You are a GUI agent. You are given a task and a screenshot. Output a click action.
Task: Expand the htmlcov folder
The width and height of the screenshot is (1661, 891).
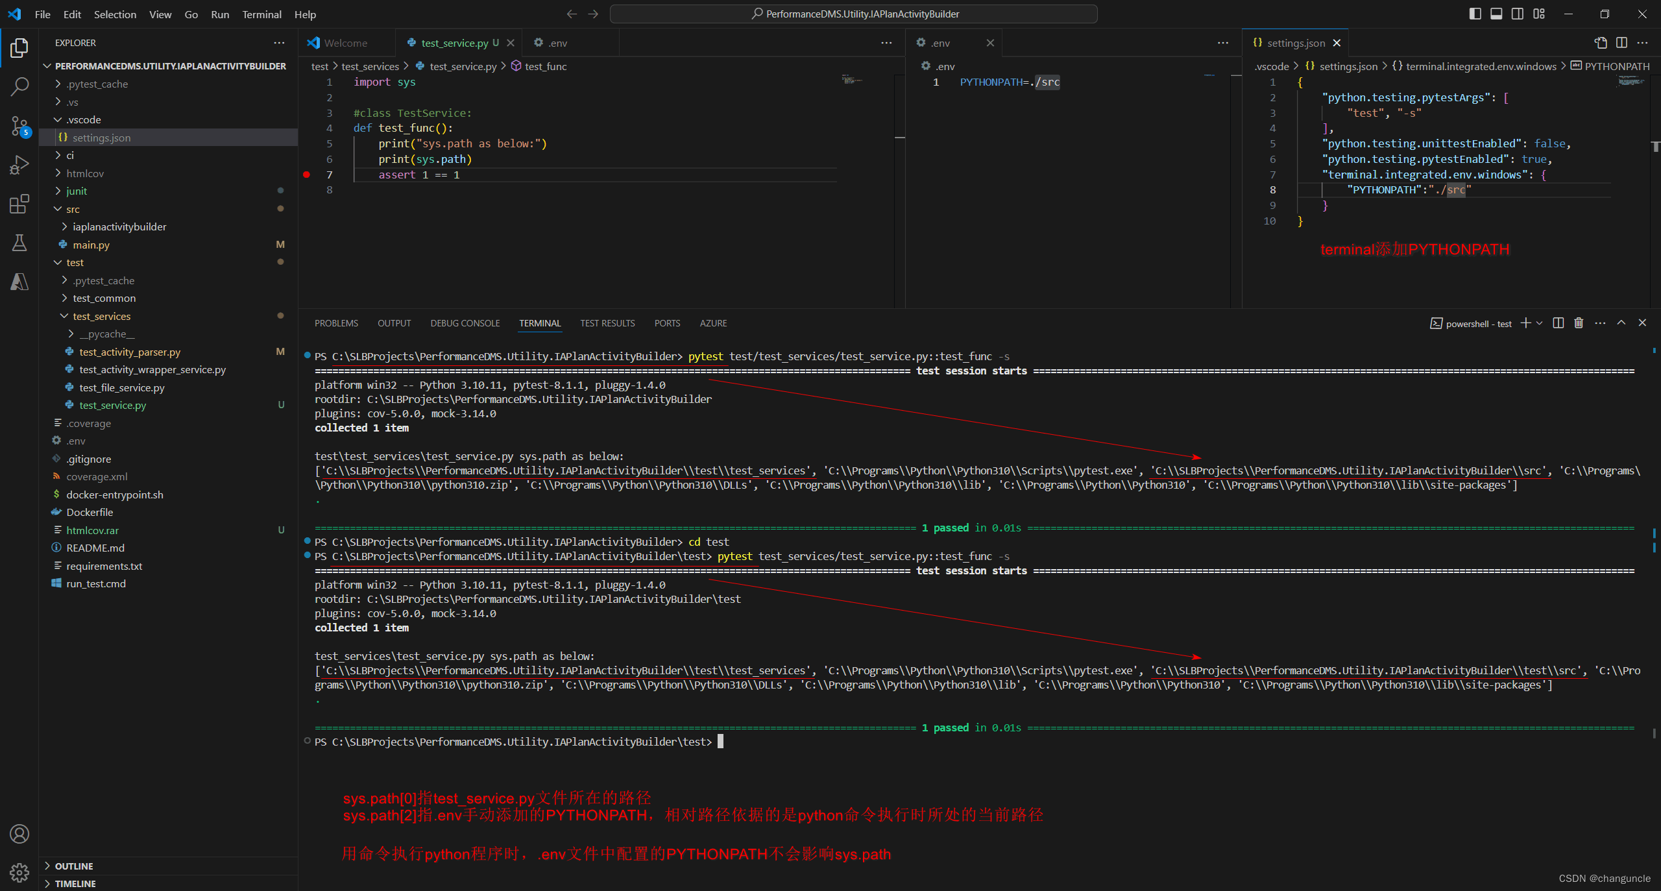[x=84, y=173]
